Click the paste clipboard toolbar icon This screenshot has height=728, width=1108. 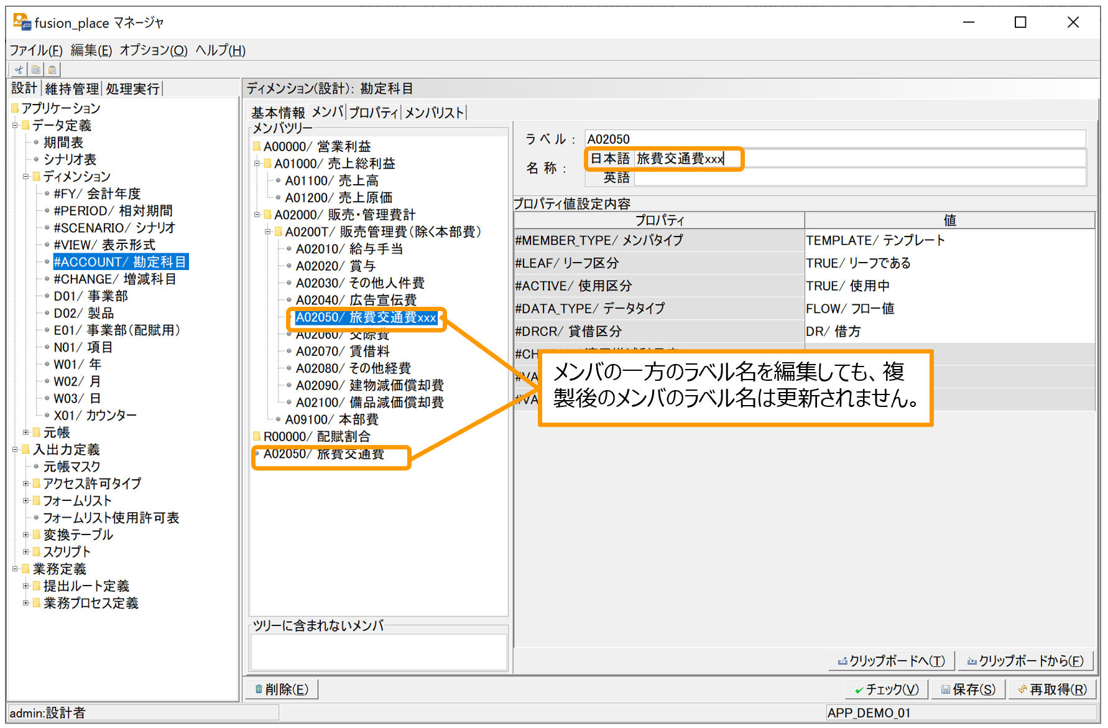tap(53, 70)
